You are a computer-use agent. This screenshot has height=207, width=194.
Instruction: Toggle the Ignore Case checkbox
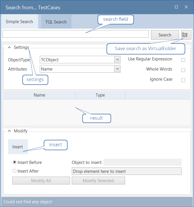[183, 80]
